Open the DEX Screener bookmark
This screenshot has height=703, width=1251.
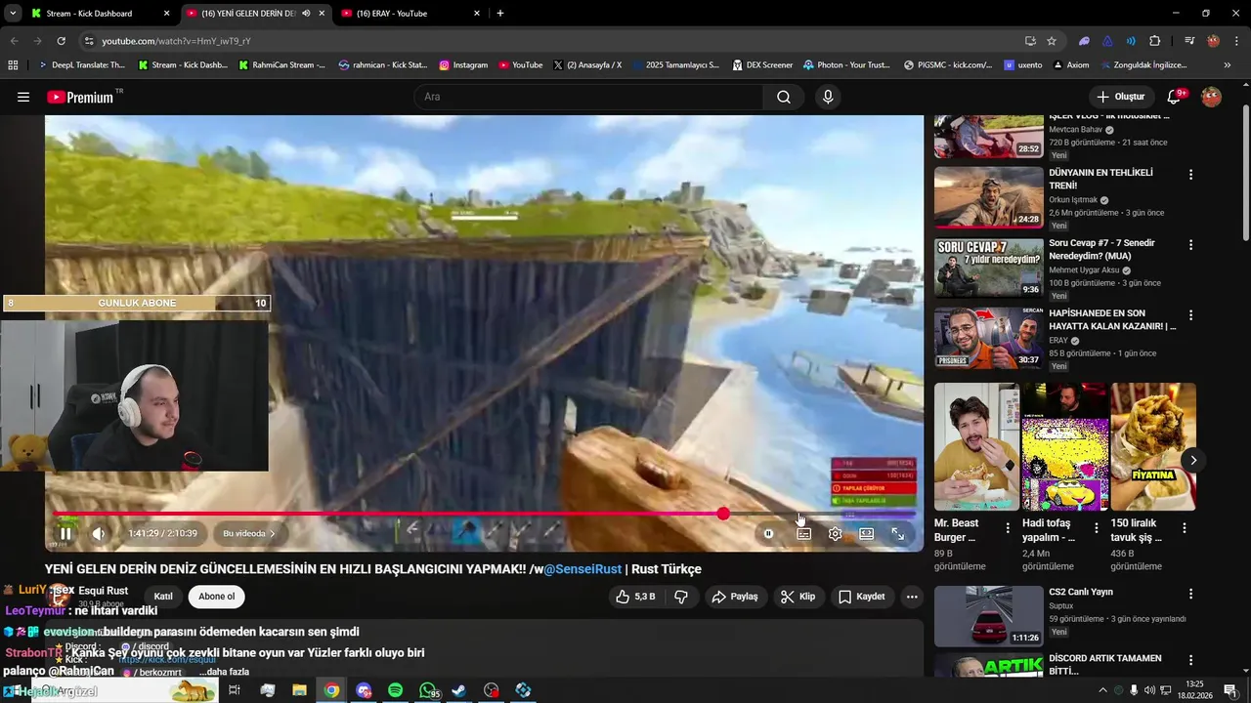761,65
